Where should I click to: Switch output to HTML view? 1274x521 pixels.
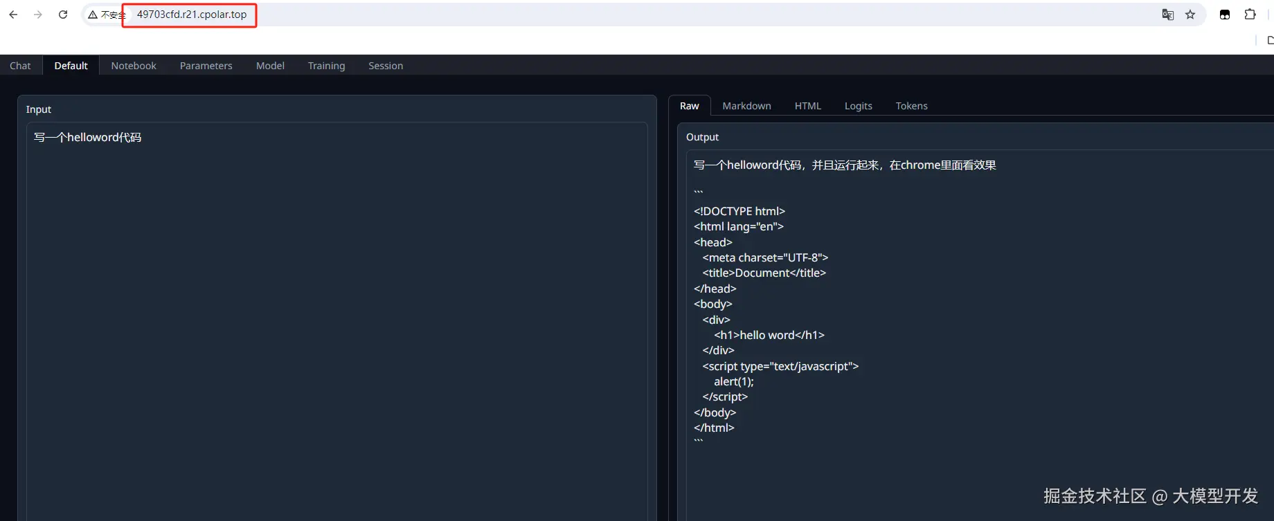808,106
